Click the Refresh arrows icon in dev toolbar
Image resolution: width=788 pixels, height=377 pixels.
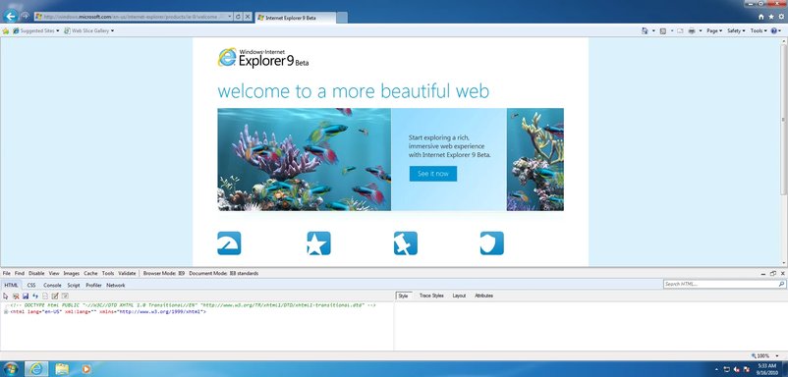coord(35,296)
